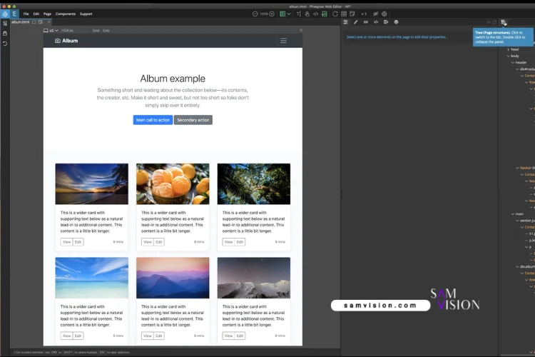Select the blue E editor mode icon

(14, 14)
